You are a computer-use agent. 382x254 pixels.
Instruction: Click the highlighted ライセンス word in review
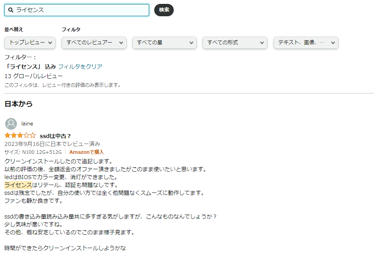click(18, 185)
